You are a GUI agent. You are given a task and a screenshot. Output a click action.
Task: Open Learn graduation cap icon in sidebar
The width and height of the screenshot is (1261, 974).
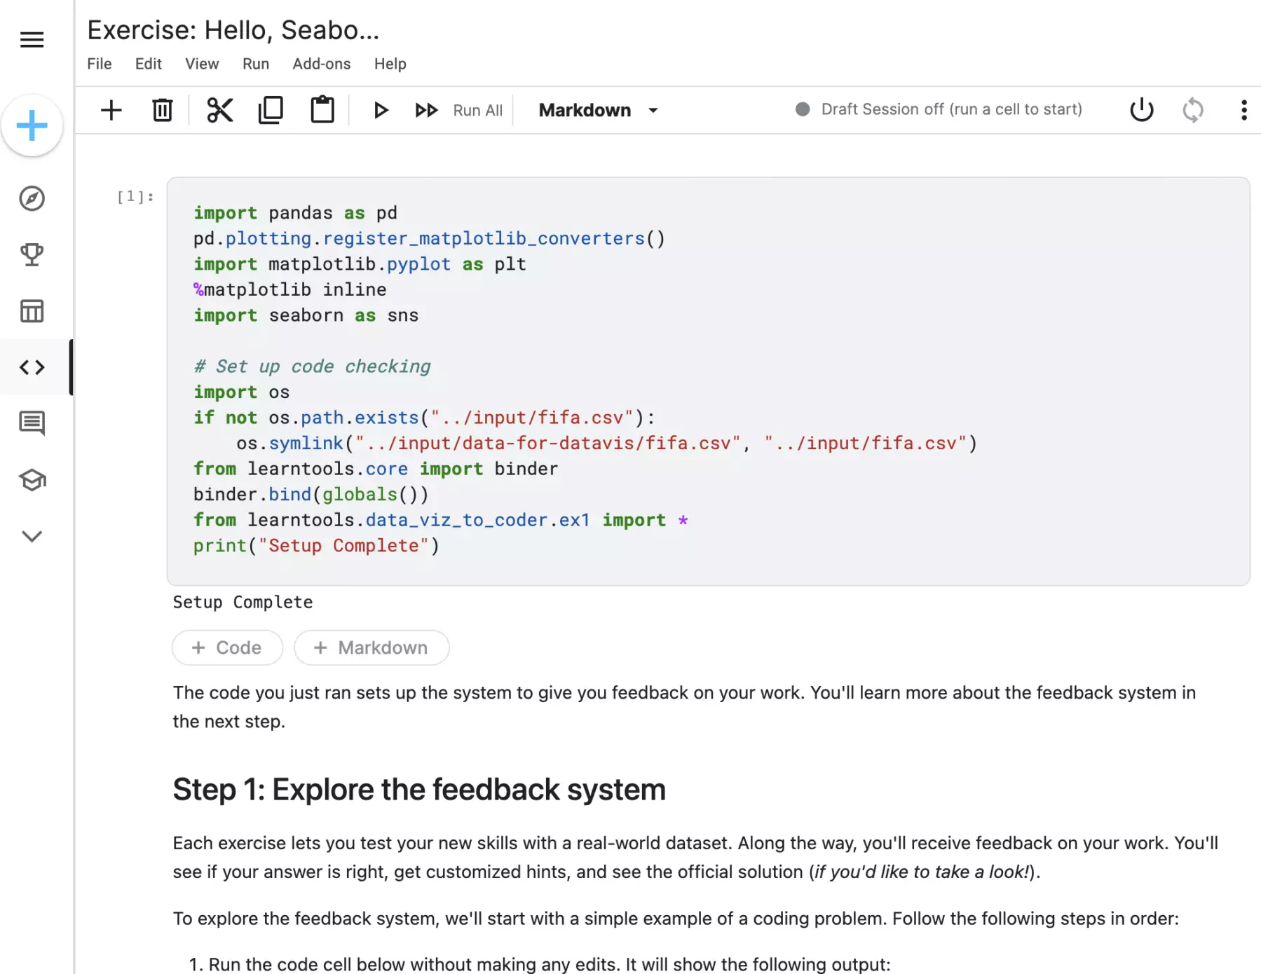(x=32, y=480)
